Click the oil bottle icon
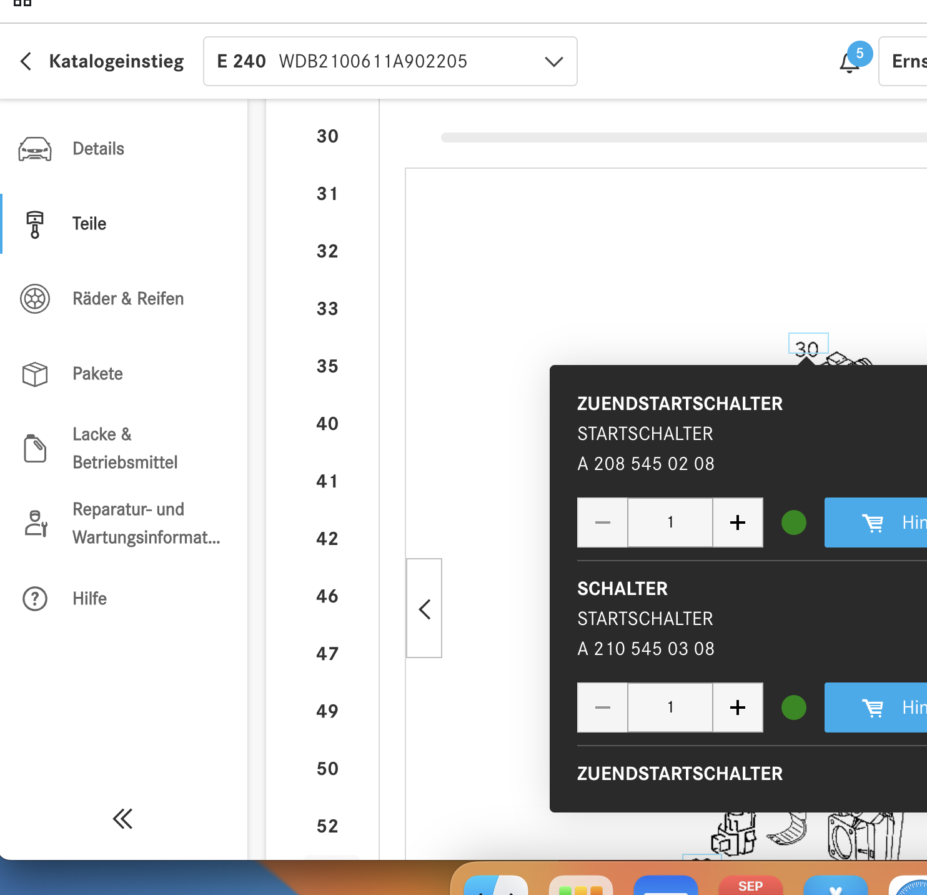The height and width of the screenshot is (895, 927). [35, 448]
